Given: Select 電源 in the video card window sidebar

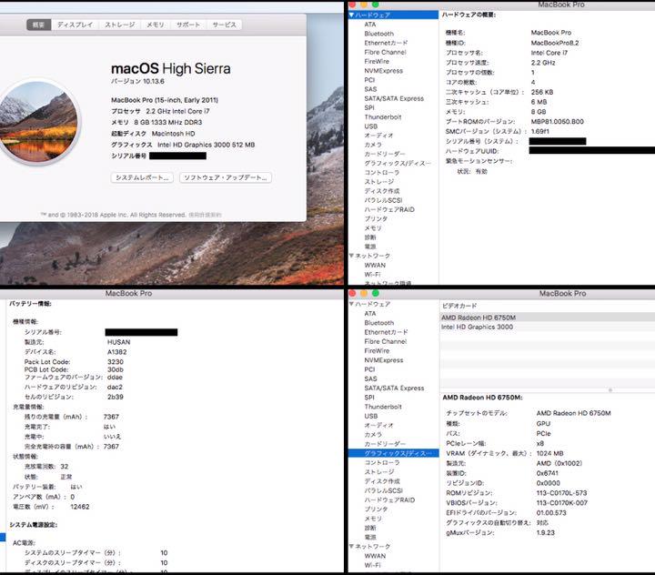Looking at the screenshot, I should 370,537.
